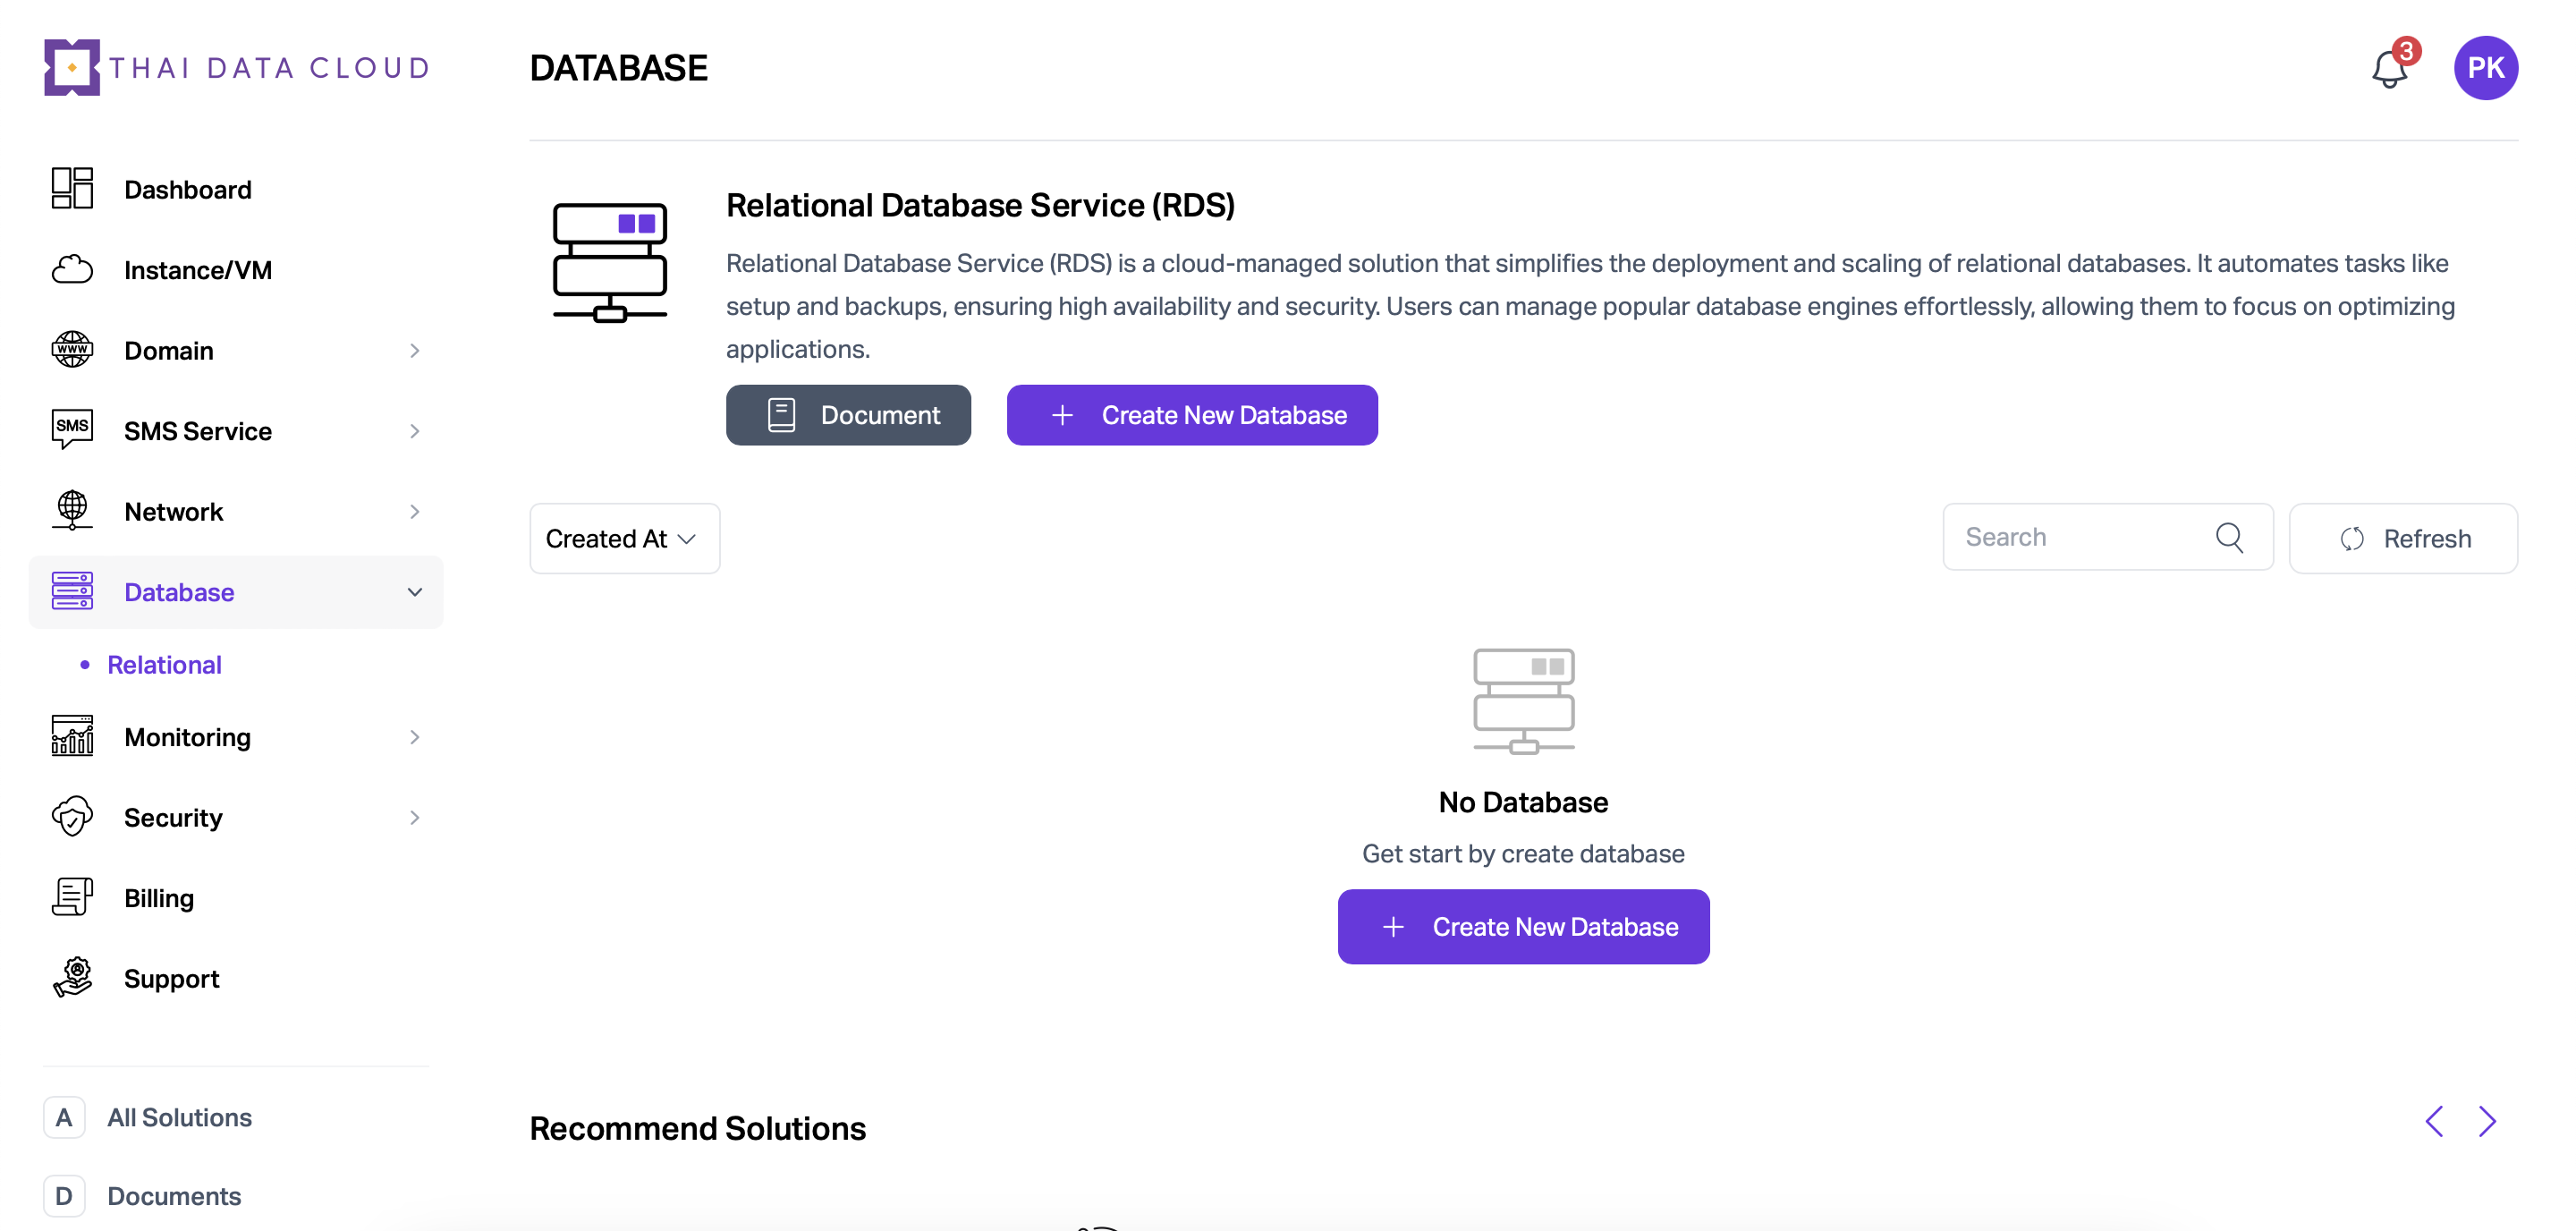Screen dimensions: 2576x1231
Task: Click the Network globe icon
Action: pyautogui.click(x=72, y=510)
